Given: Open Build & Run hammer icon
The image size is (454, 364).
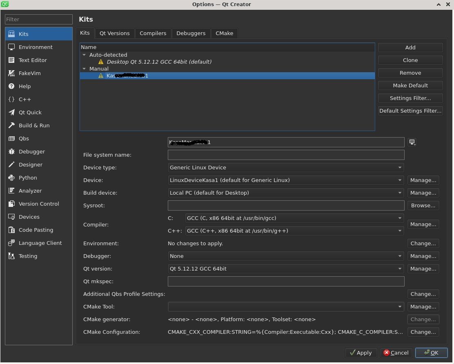Looking at the screenshot, I should pyautogui.click(x=11, y=125).
